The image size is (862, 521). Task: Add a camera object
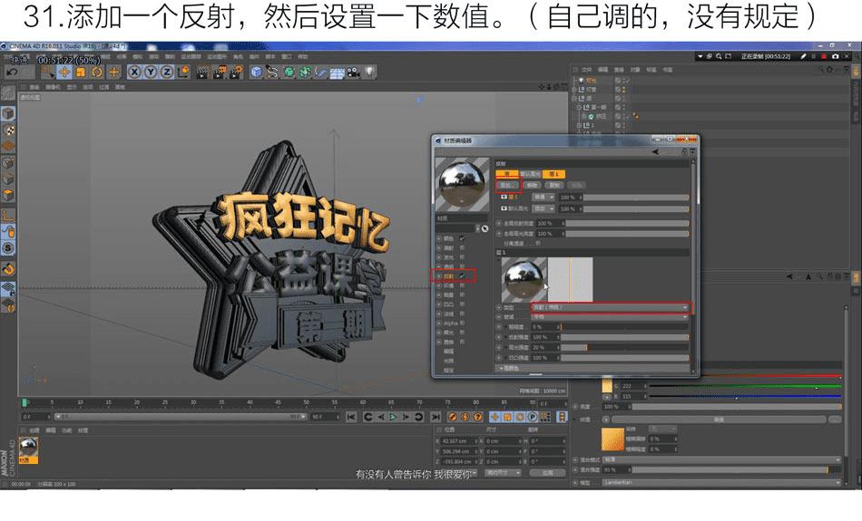(353, 72)
